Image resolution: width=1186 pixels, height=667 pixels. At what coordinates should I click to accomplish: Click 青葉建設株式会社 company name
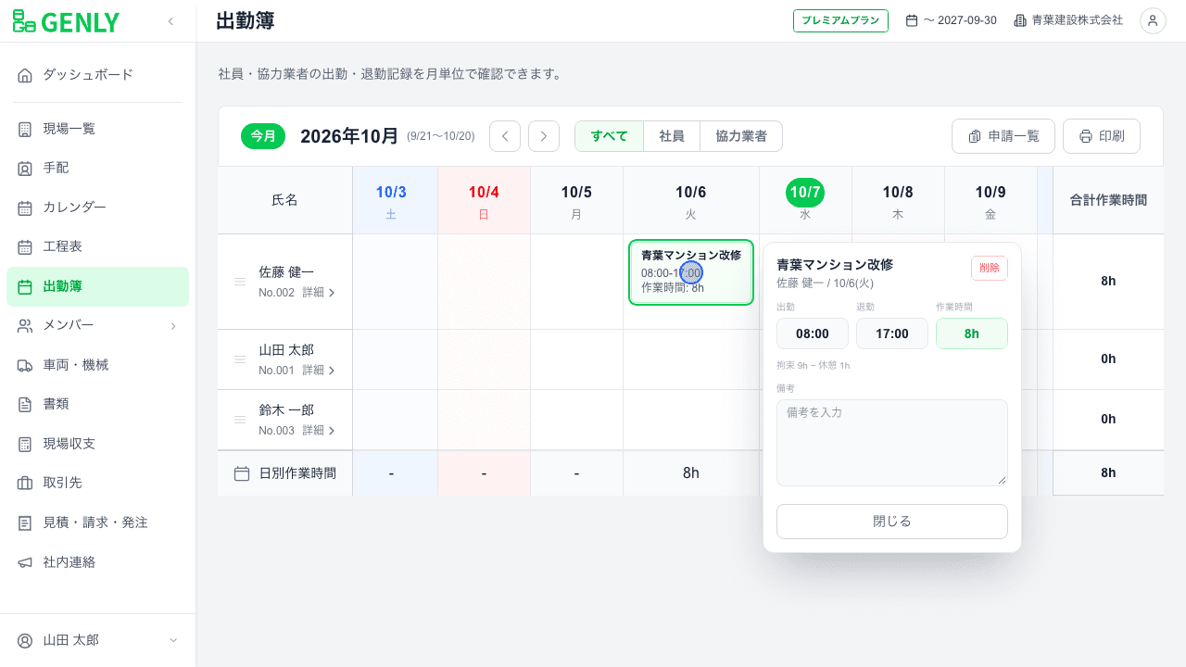(x=1078, y=20)
